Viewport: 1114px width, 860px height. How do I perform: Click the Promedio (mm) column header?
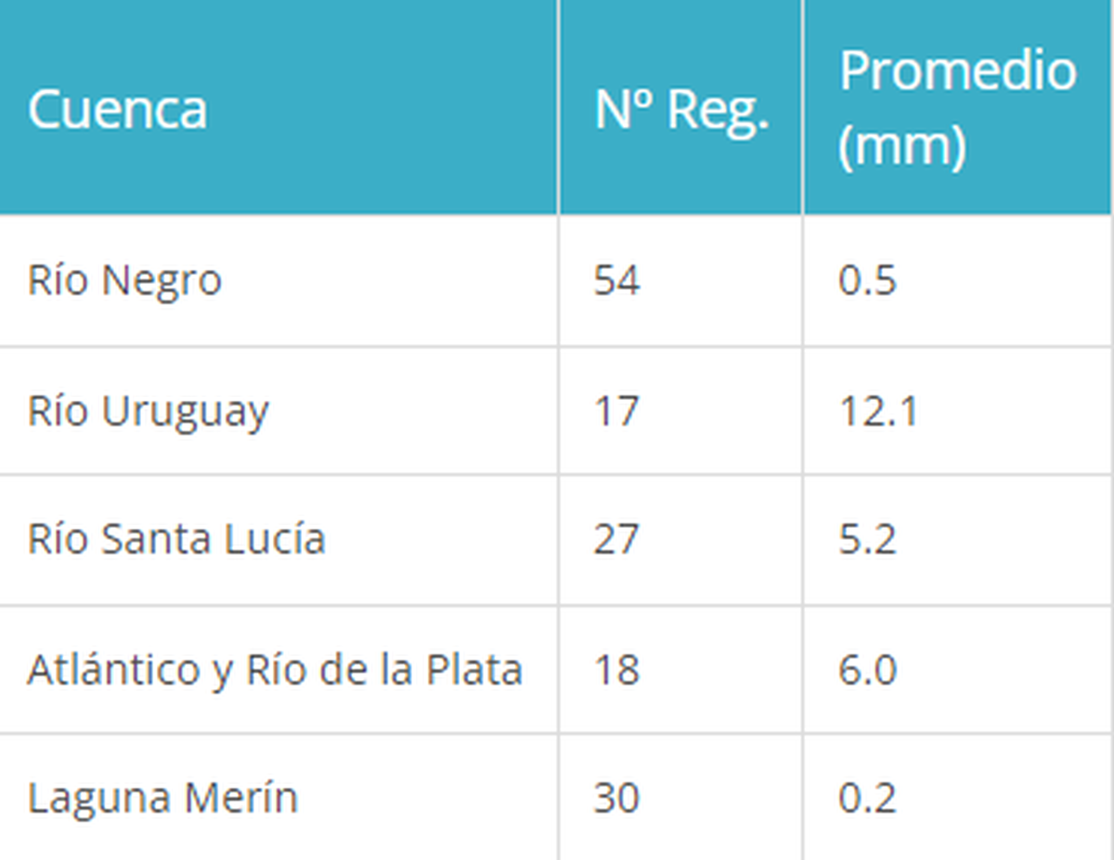coord(956,108)
